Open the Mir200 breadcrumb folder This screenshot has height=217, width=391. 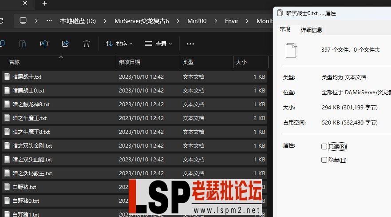(x=197, y=21)
